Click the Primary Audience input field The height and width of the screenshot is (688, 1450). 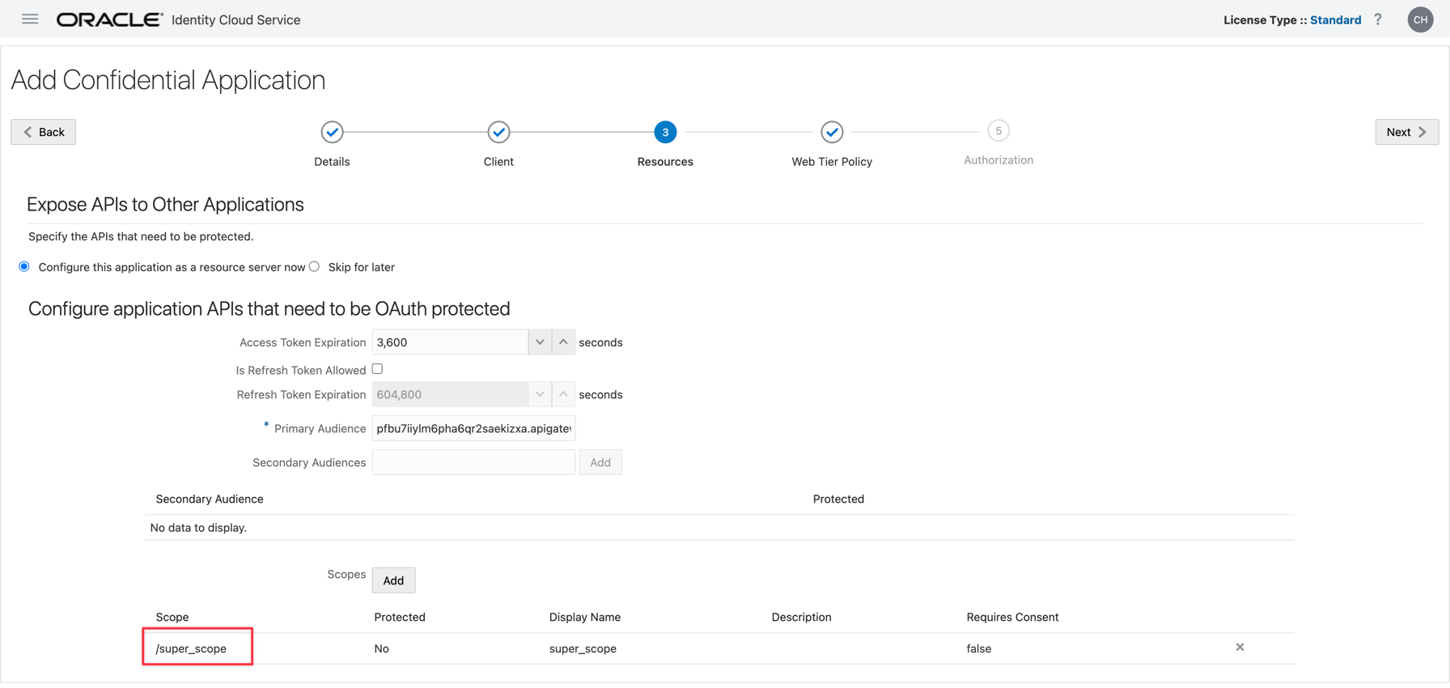click(x=473, y=429)
